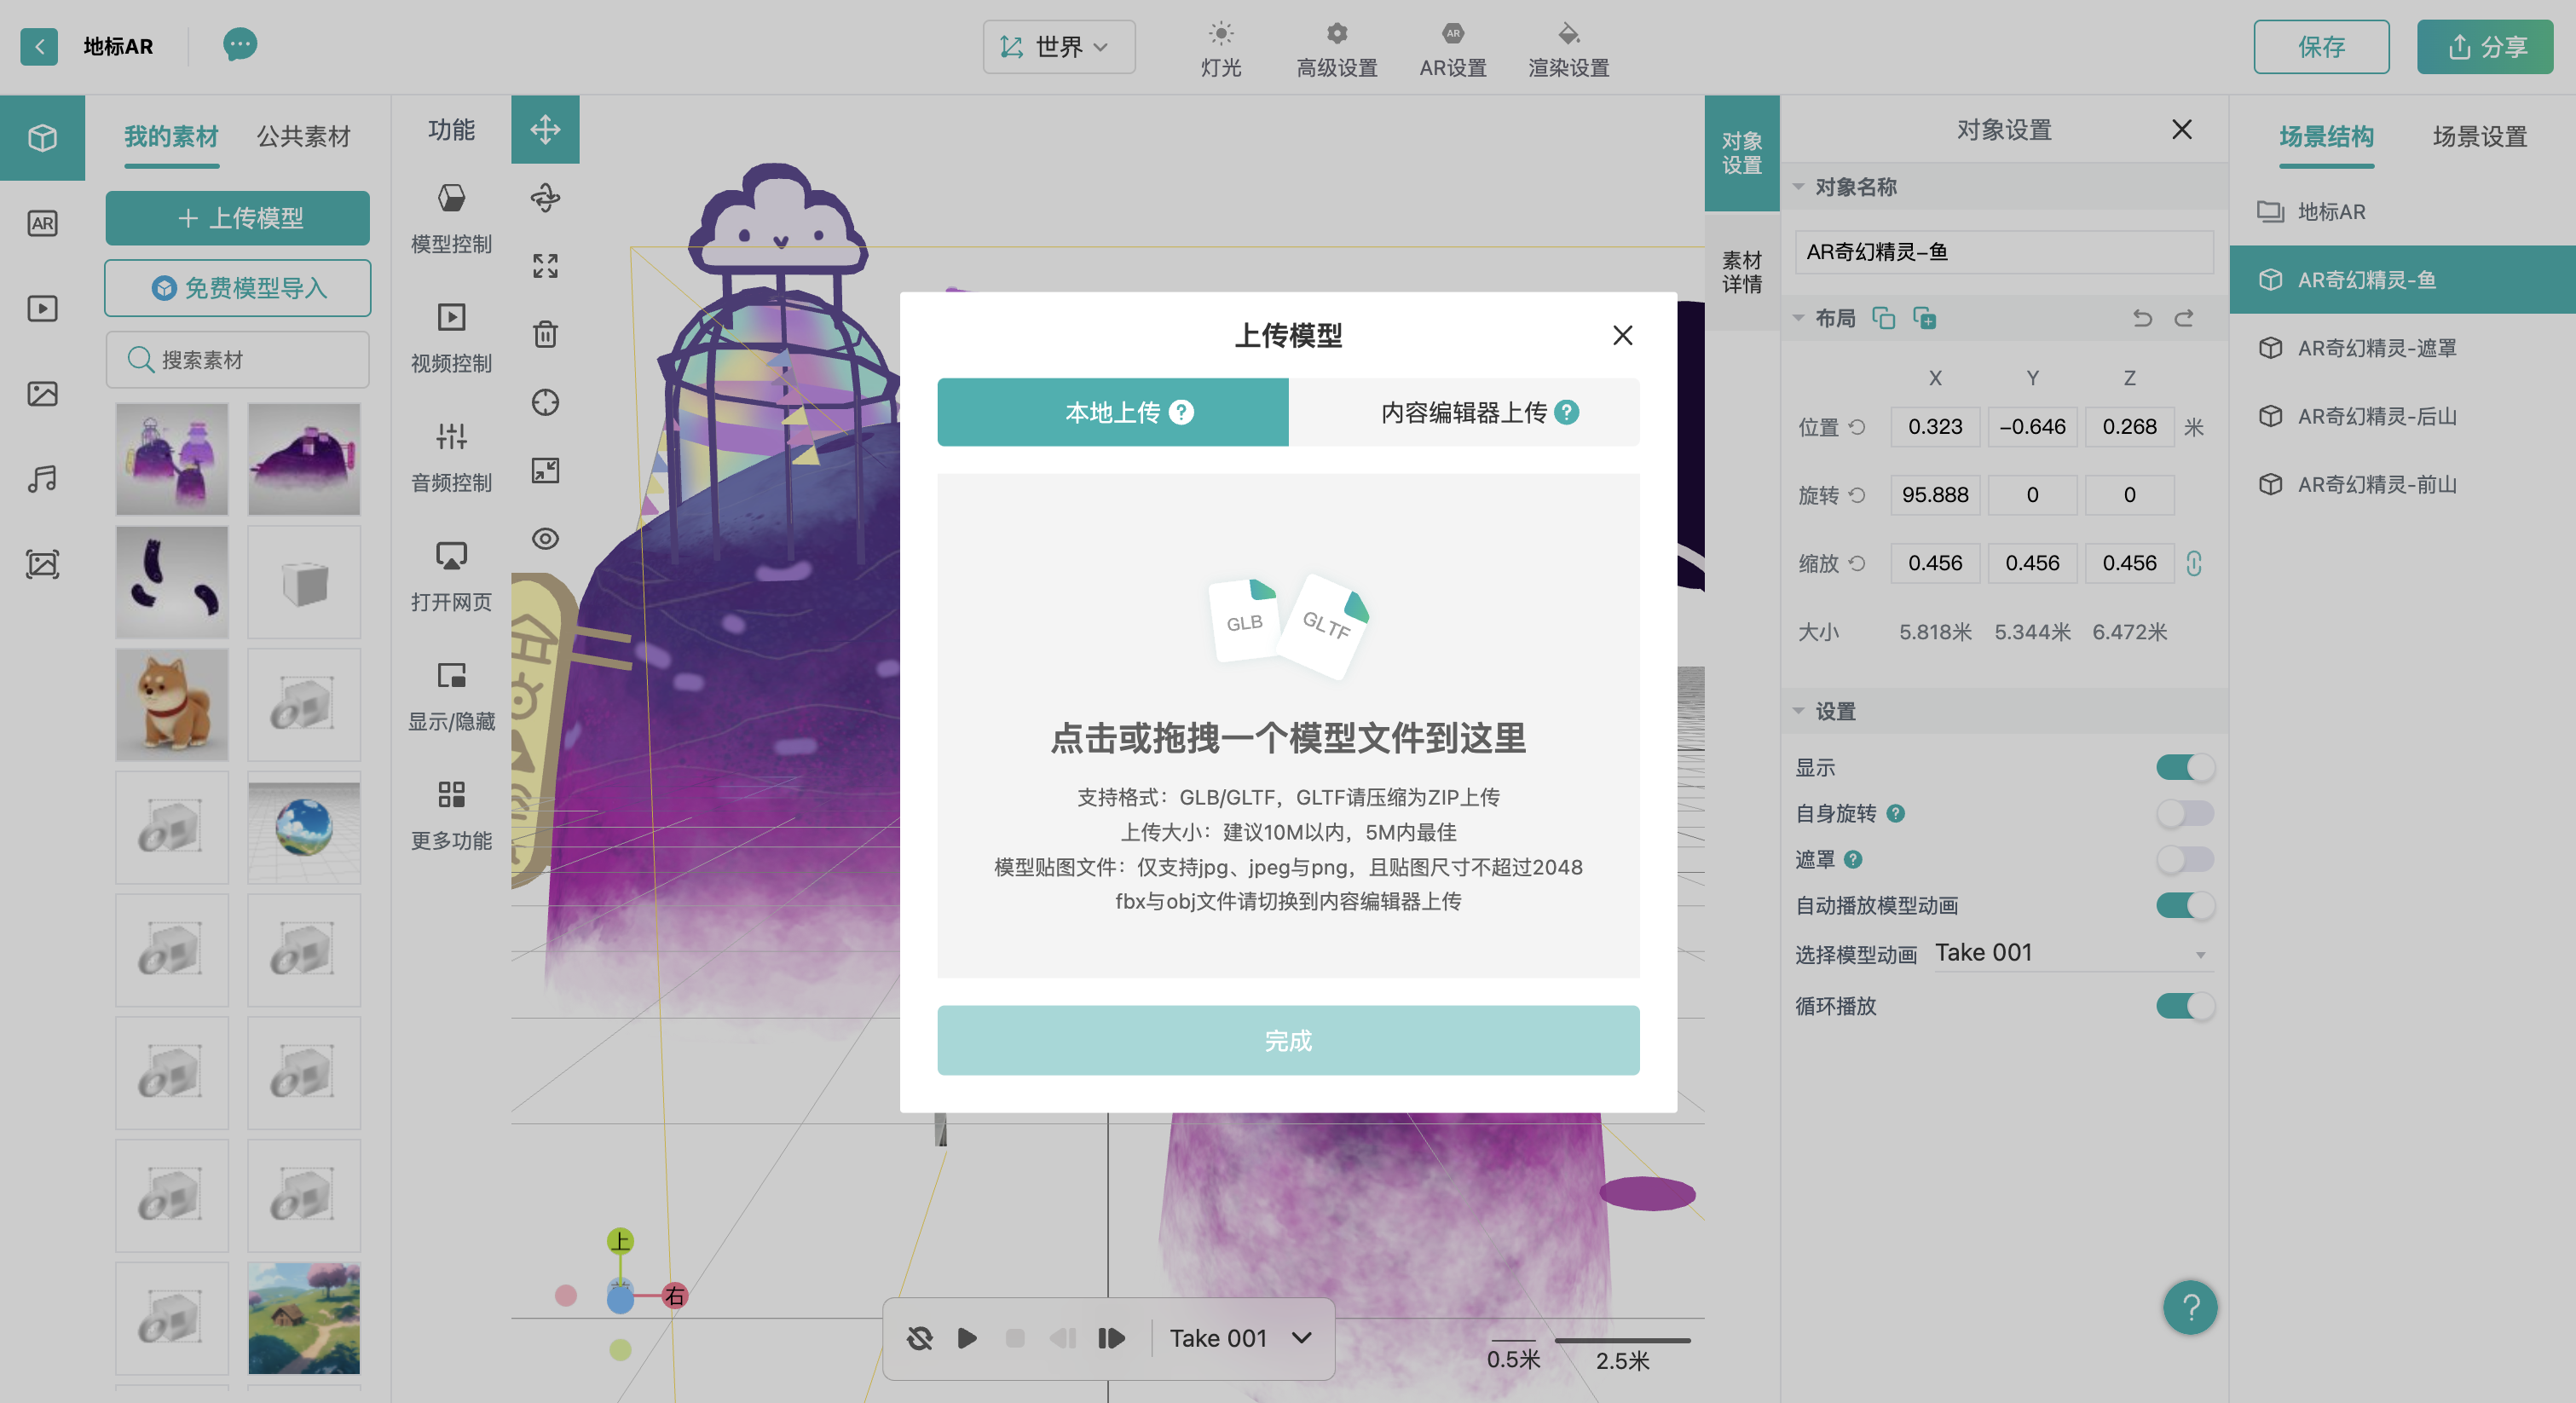Open 选择模型动画 Take 001 dropdown

tap(2070, 953)
